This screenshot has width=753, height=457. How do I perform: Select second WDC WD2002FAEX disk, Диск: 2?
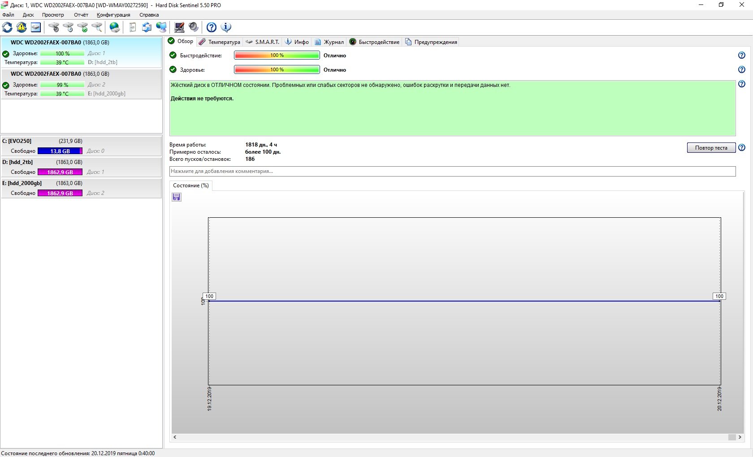(82, 84)
